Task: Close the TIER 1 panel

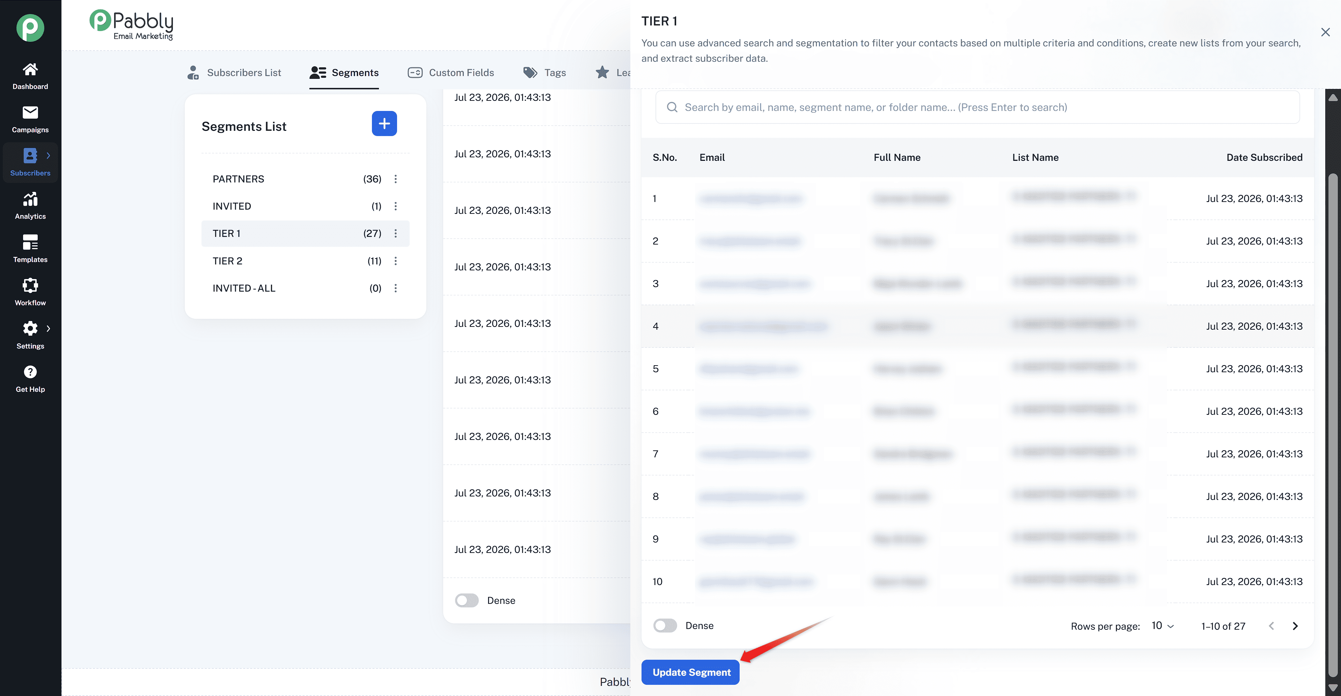Action: point(1325,32)
